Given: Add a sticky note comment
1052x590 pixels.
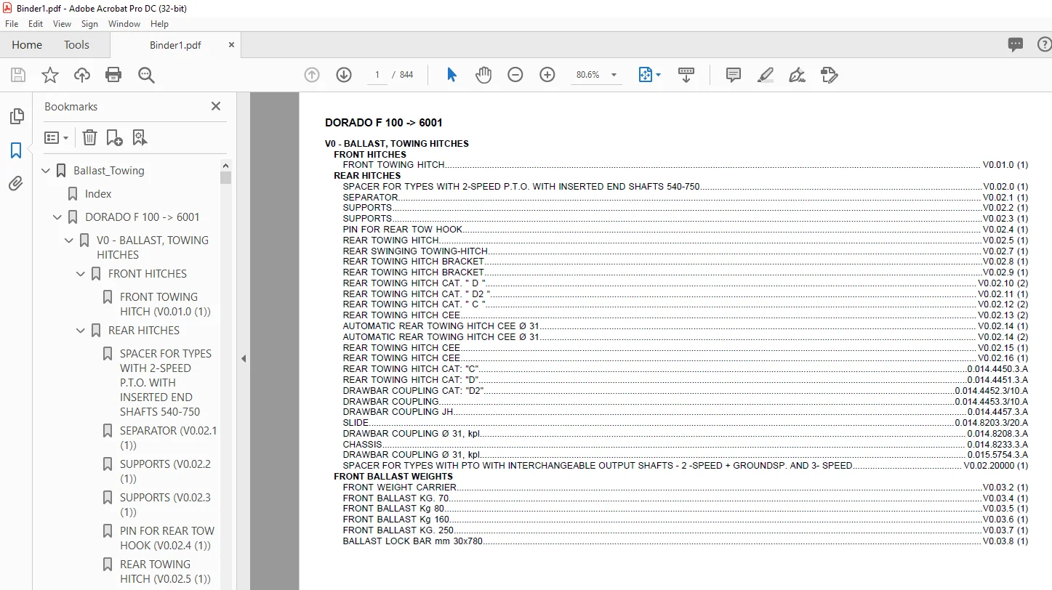Looking at the screenshot, I should tap(734, 75).
